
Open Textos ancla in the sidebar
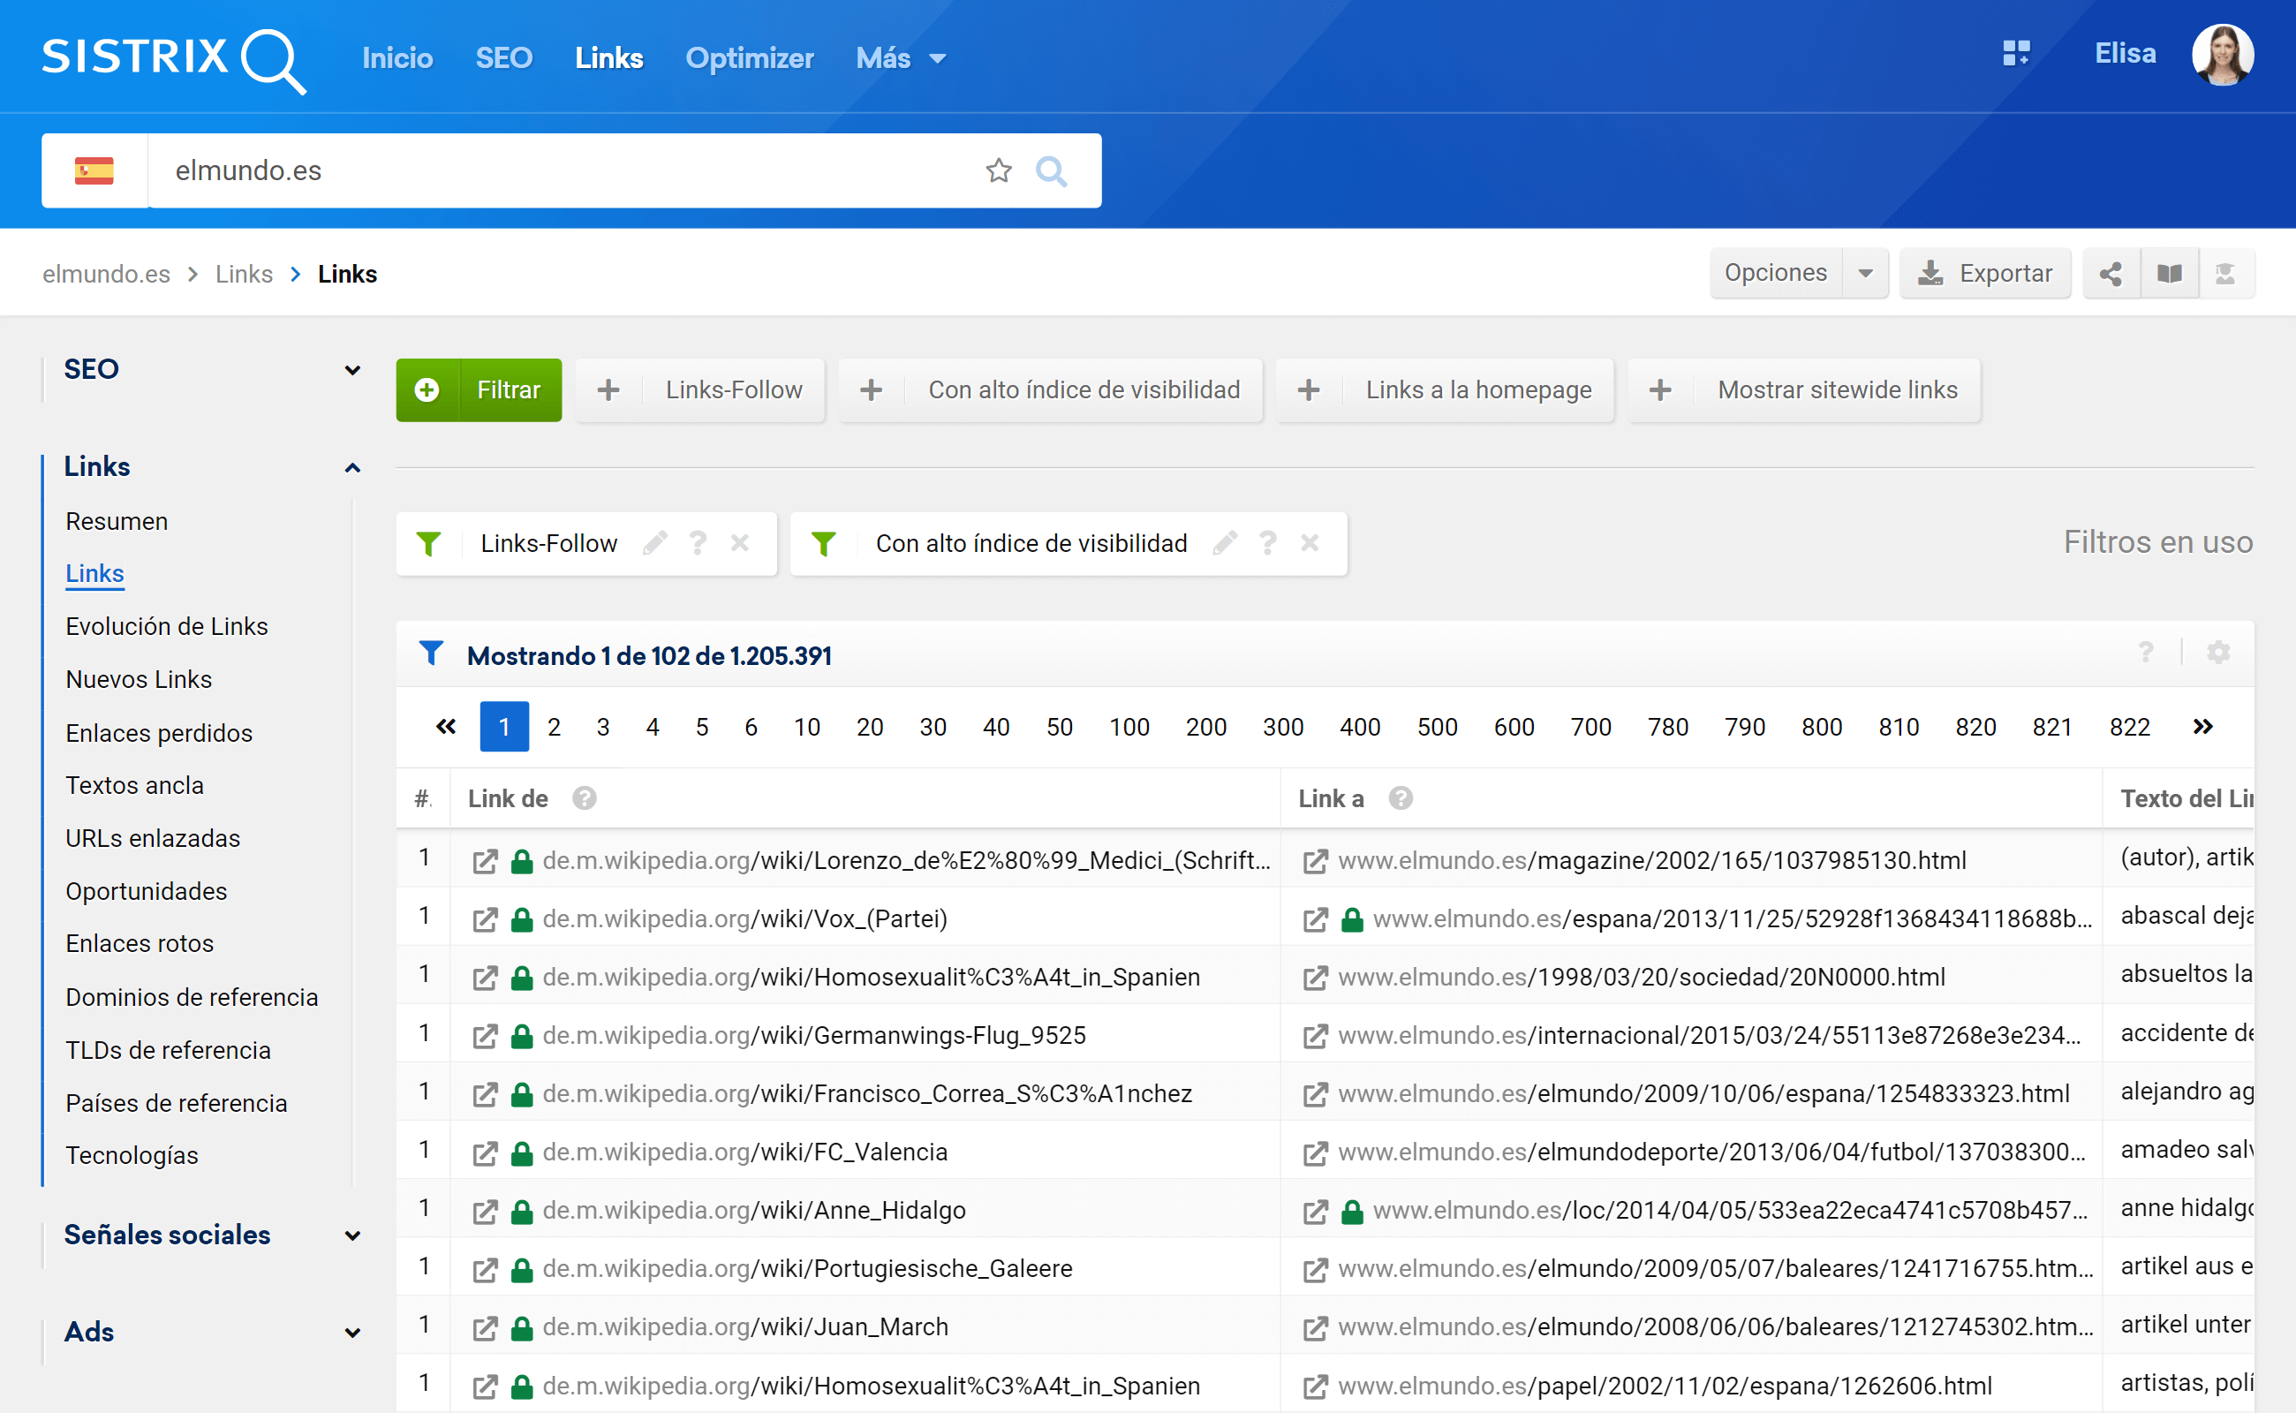[134, 785]
